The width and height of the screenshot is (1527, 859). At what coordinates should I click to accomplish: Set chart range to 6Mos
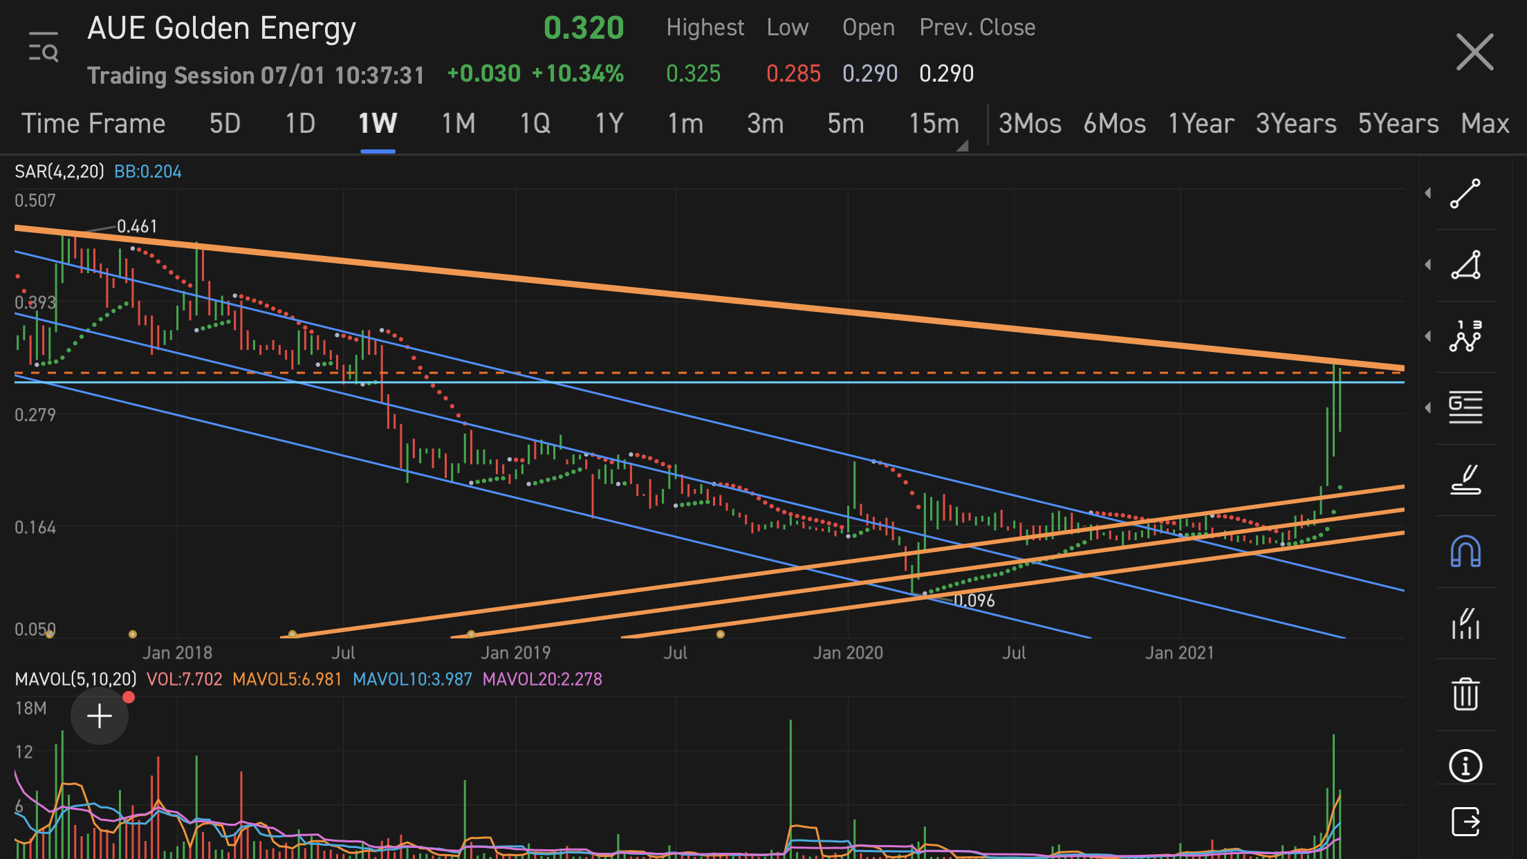point(1114,124)
